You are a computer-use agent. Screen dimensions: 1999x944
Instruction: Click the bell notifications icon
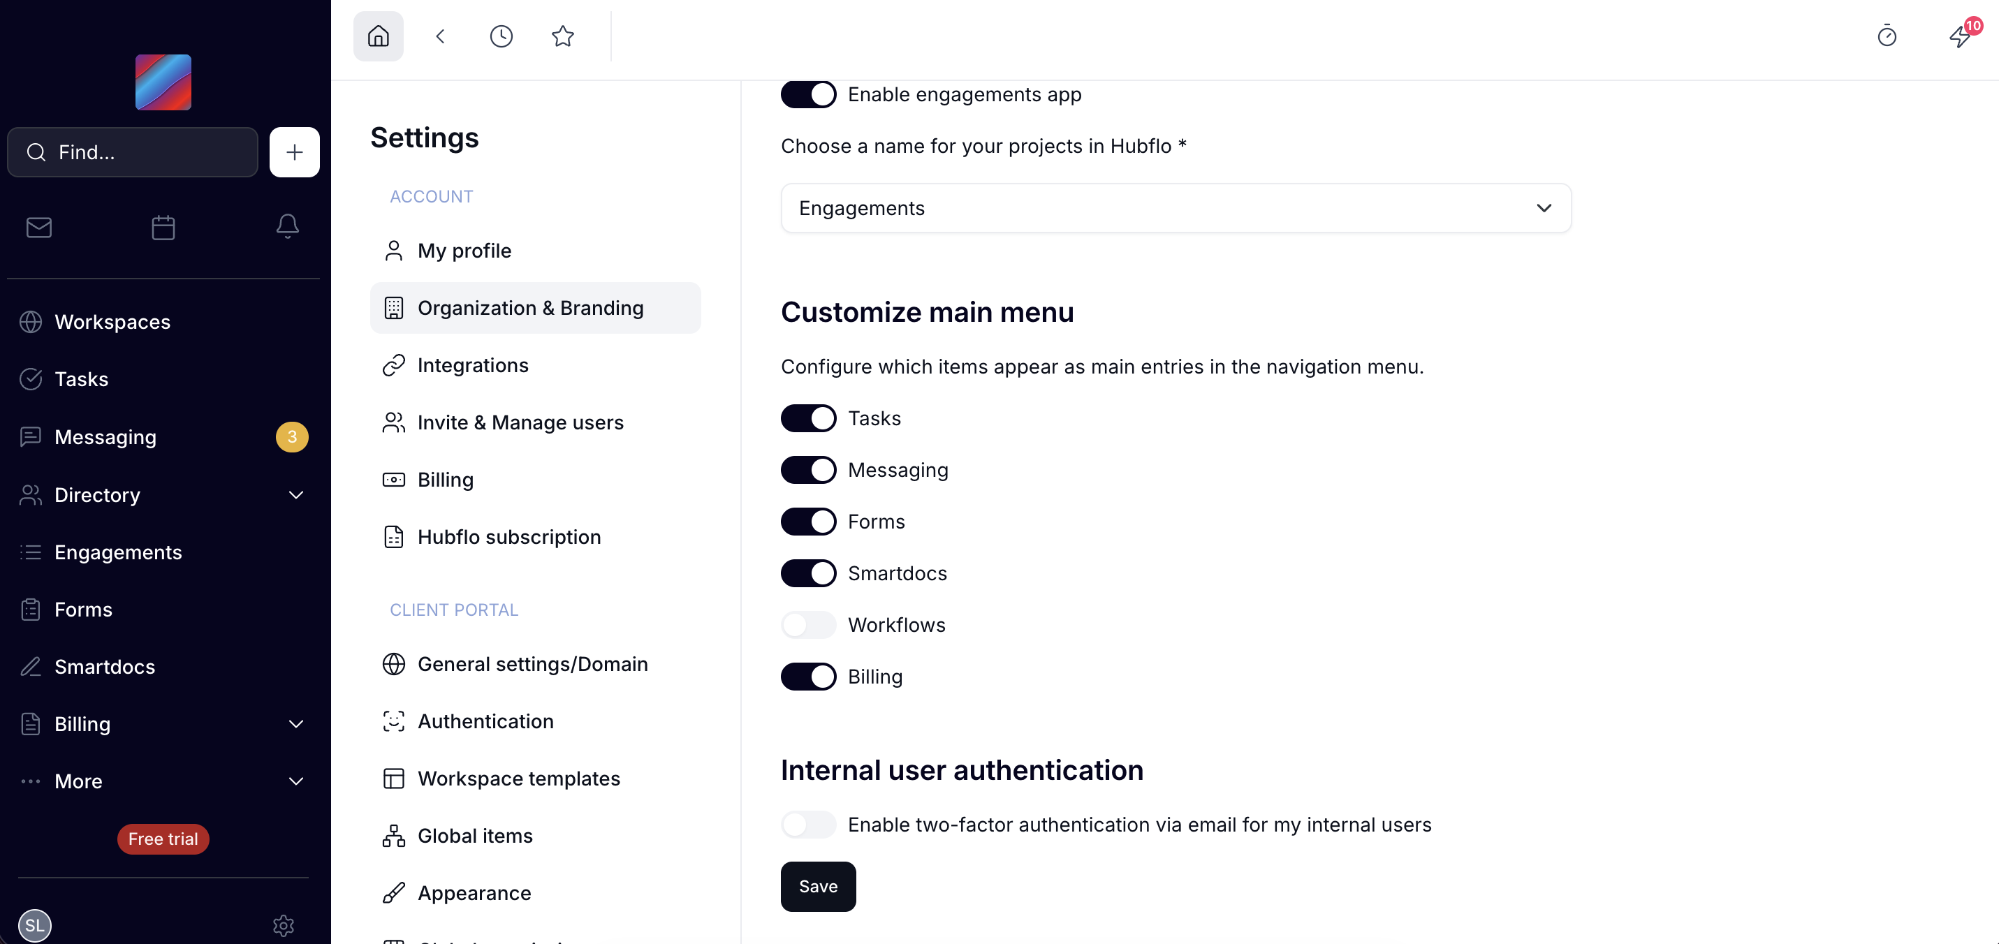click(x=287, y=226)
